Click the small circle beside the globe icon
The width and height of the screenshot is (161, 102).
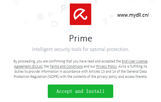50,15
